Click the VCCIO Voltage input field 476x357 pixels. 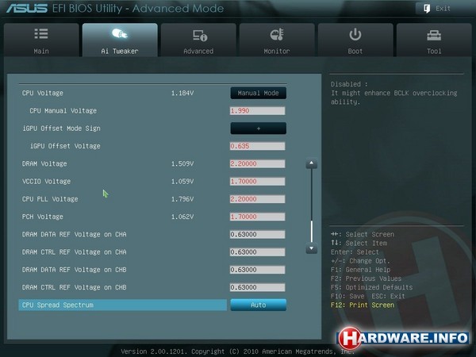257,181
